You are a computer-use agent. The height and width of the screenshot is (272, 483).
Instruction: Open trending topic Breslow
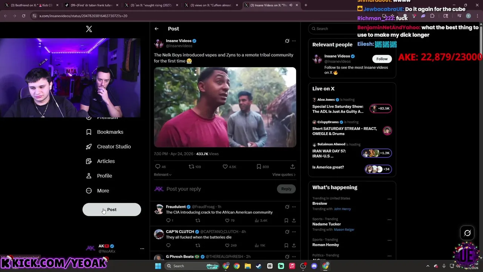[x=320, y=204]
